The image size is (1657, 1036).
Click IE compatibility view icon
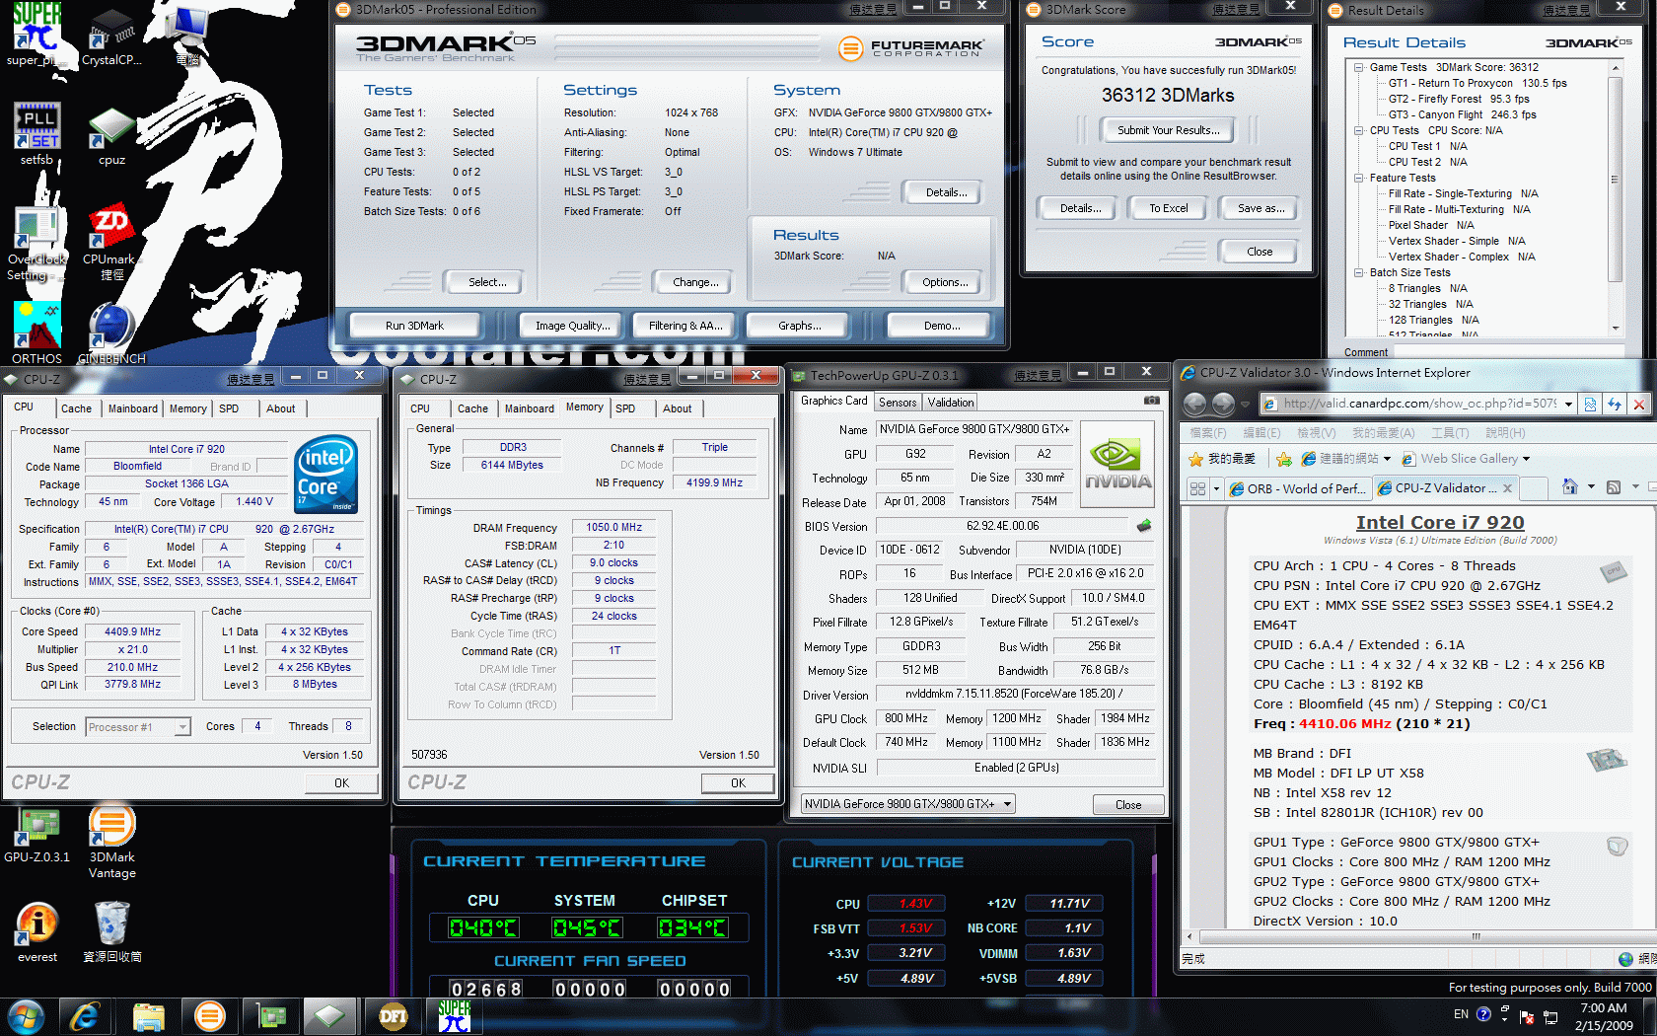click(x=1590, y=404)
